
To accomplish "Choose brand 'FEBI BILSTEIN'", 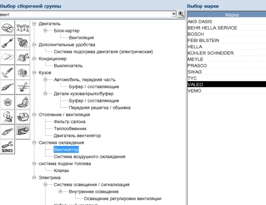I will (227, 40).
